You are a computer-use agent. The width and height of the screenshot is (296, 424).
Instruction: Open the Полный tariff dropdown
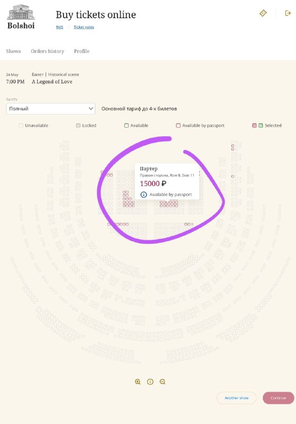tap(50, 109)
